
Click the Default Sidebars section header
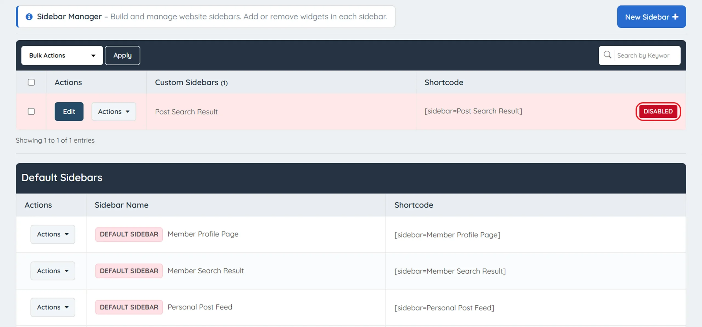point(62,177)
